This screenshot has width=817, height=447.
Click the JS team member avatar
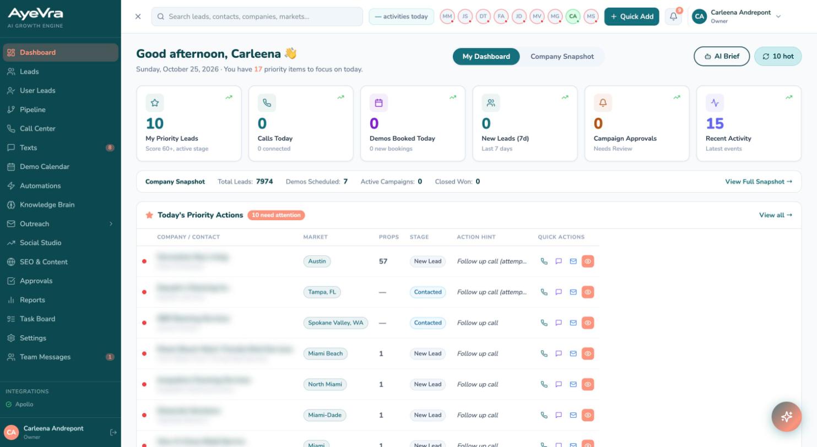point(465,17)
